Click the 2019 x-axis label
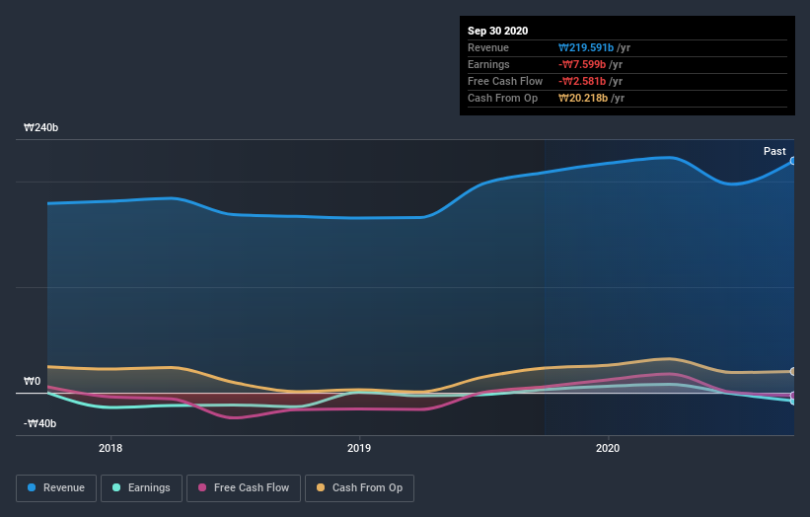Screen dimensions: 810x517 tap(359, 448)
